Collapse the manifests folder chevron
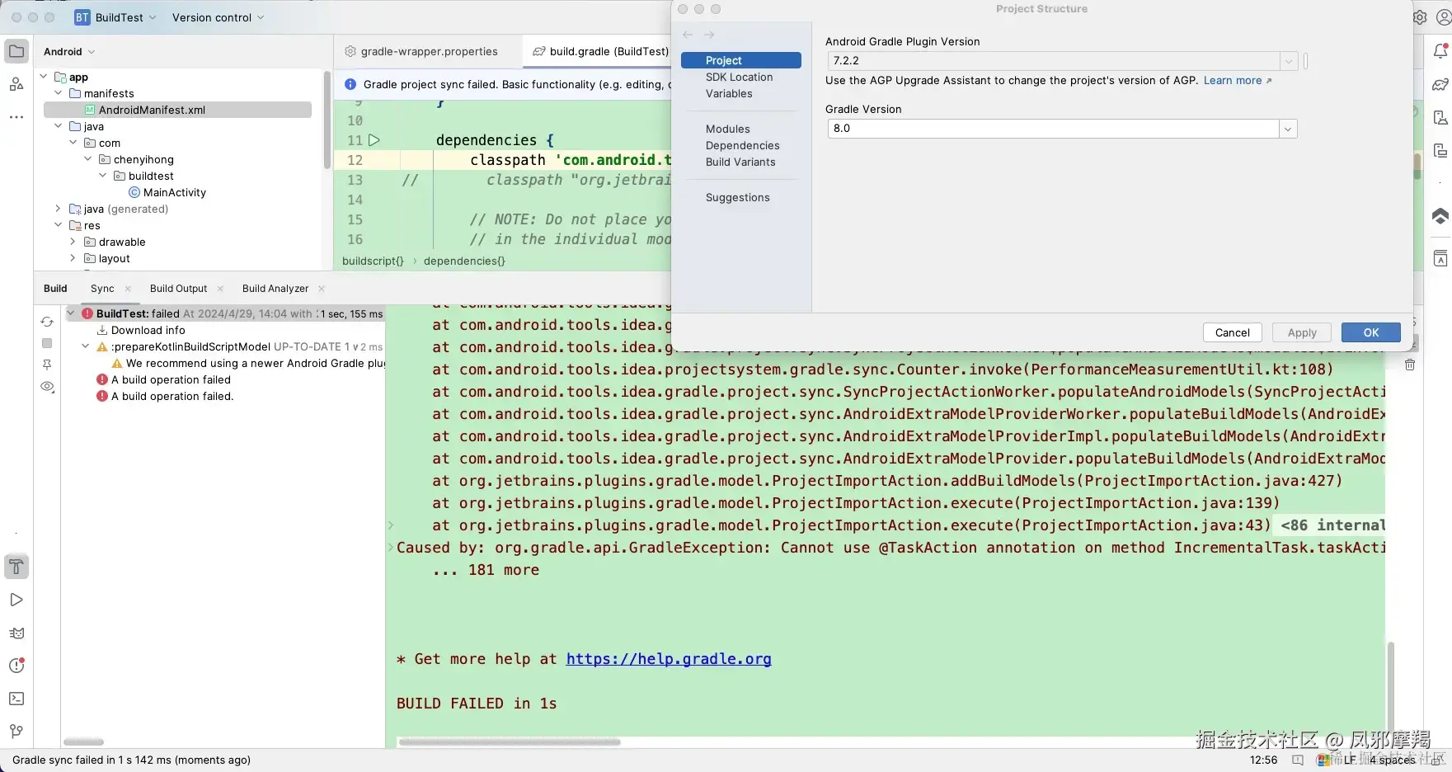Screen dimensions: 1452x772 pyautogui.click(x=59, y=93)
